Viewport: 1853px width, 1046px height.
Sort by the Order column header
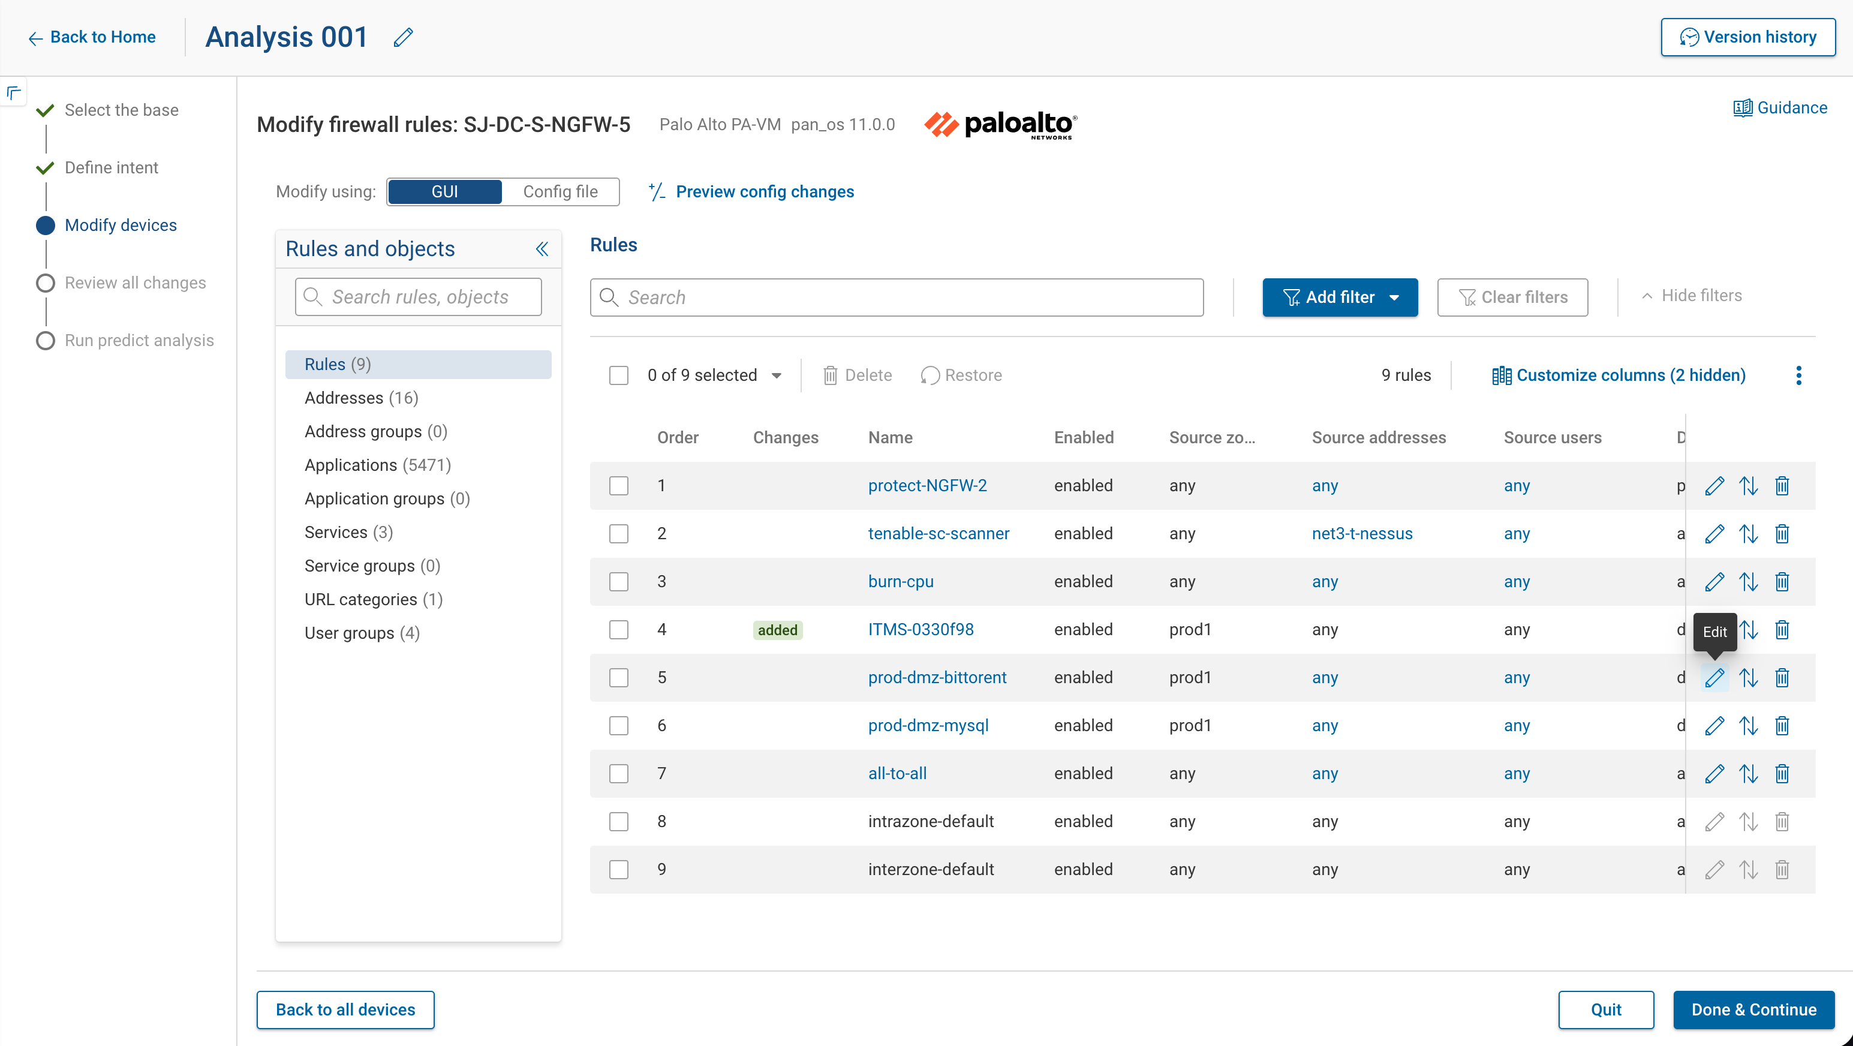tap(678, 437)
